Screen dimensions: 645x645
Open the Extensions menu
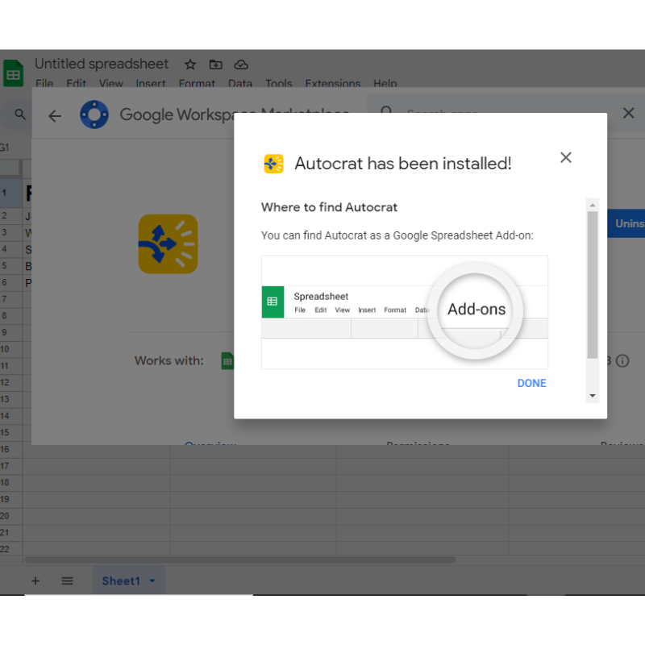point(333,83)
